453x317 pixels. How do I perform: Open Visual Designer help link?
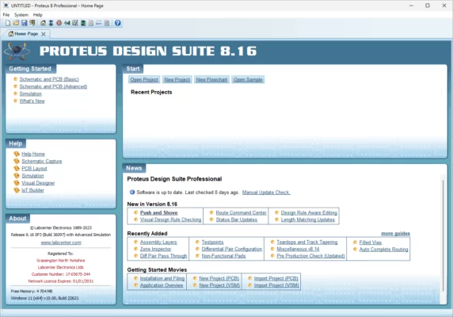coord(38,183)
